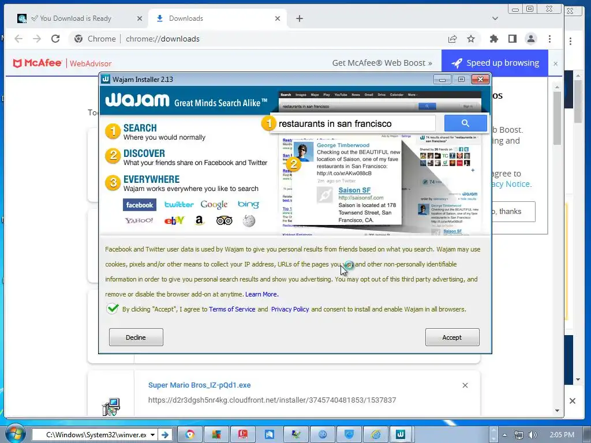Open the Chrome profile avatar
This screenshot has height=443, width=591.
coord(531,39)
